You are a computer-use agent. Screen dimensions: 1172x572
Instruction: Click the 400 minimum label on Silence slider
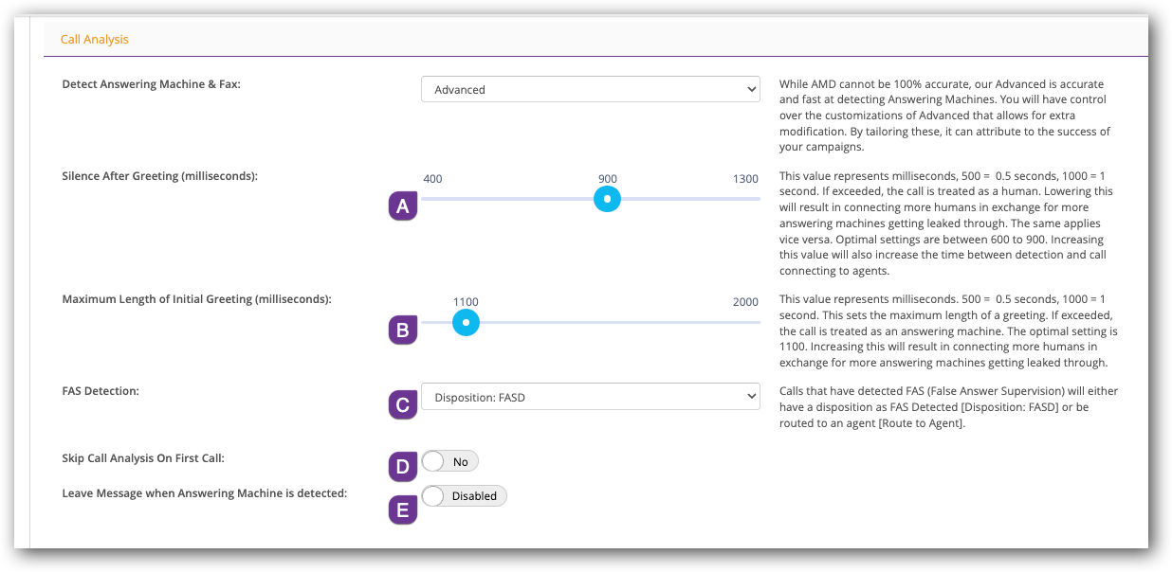[432, 179]
